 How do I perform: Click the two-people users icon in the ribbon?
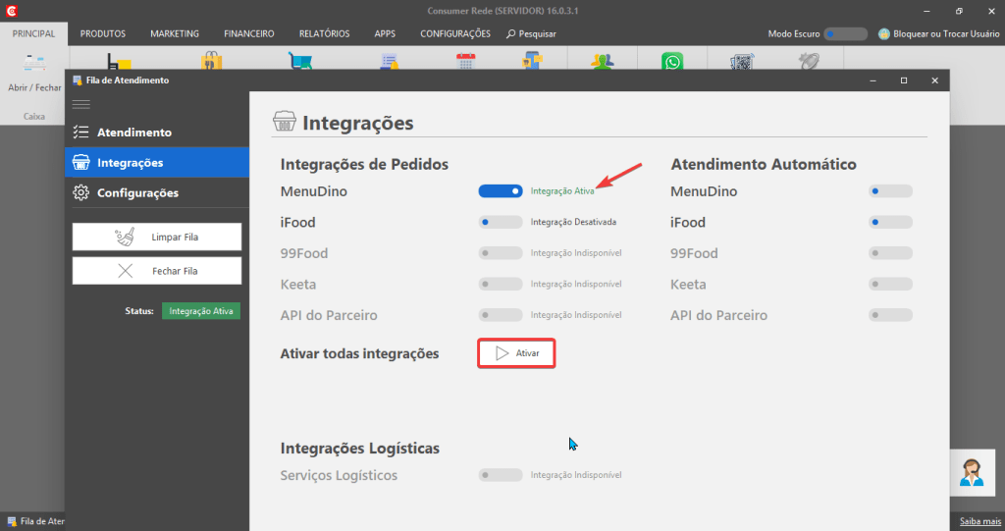pyautogui.click(x=602, y=62)
